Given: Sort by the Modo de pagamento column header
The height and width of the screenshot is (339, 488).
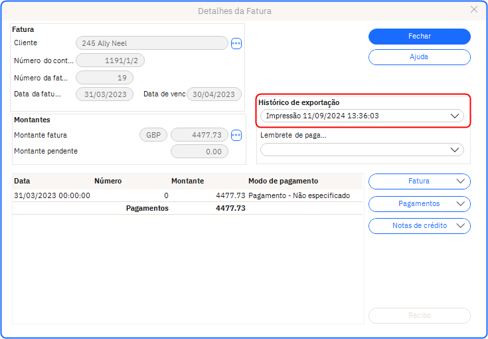Looking at the screenshot, I should coord(283,181).
